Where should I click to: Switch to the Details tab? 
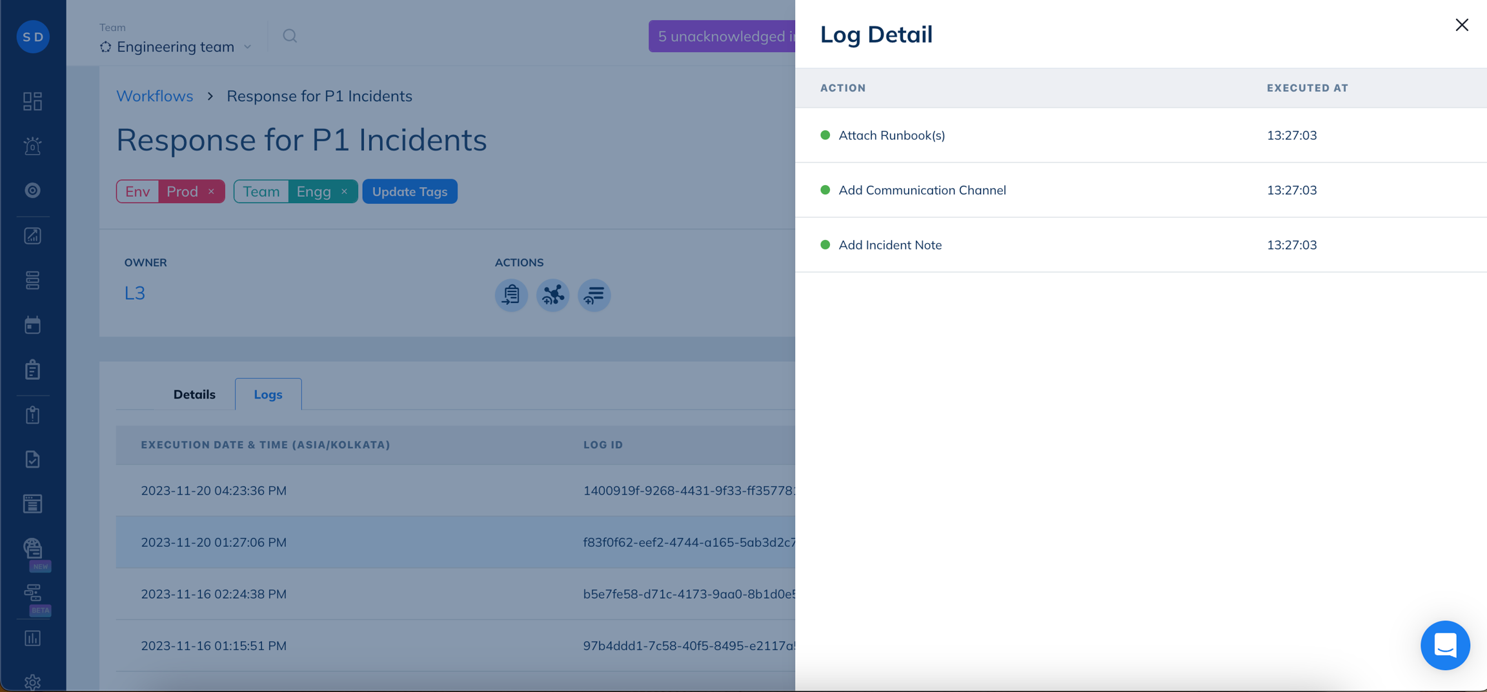[x=194, y=394]
